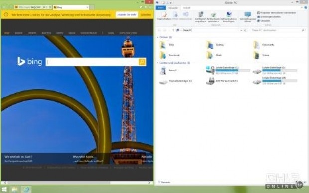Viewport: 309px width, 193px height.
Task: Open the Datei tab in Explorer
Action: (161, 8)
